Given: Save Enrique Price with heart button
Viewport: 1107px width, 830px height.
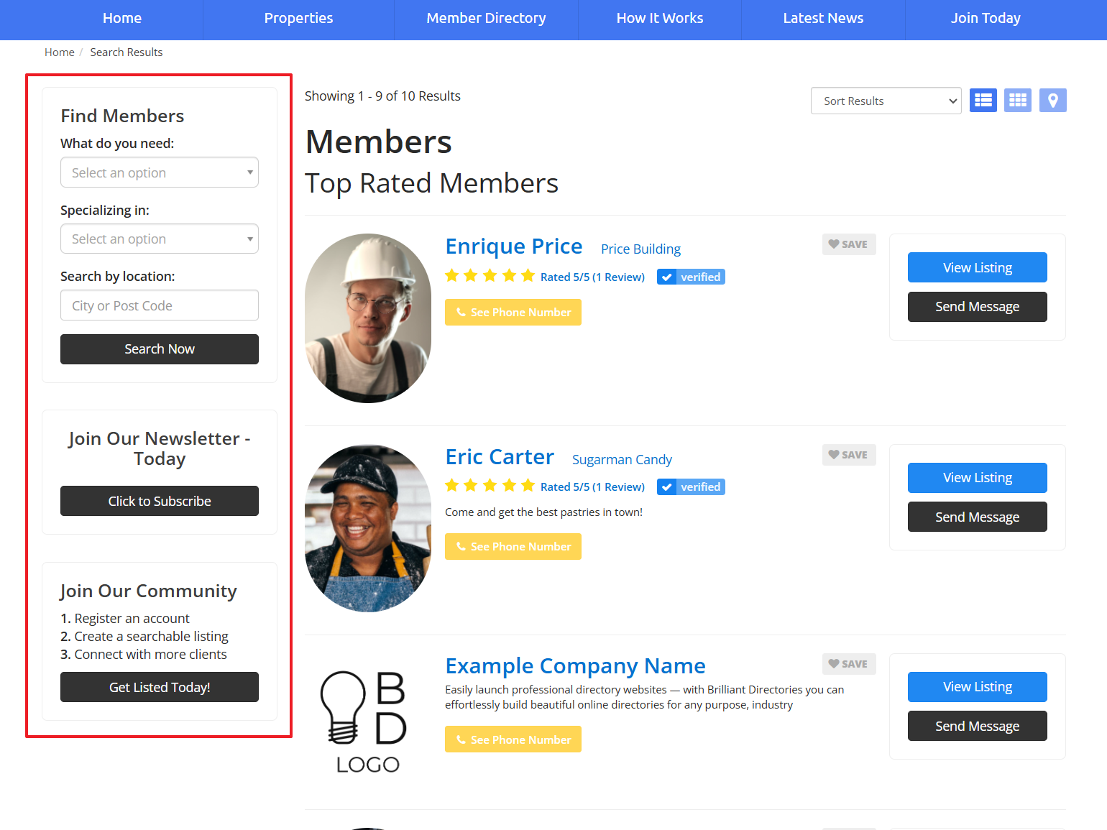Looking at the screenshot, I should [849, 244].
